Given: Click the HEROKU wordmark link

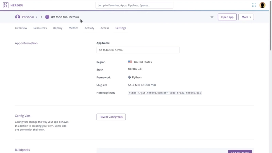Looking at the screenshot, I should (17, 5).
